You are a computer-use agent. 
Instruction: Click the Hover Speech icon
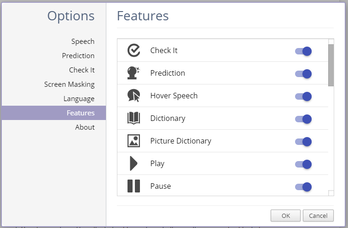click(133, 96)
